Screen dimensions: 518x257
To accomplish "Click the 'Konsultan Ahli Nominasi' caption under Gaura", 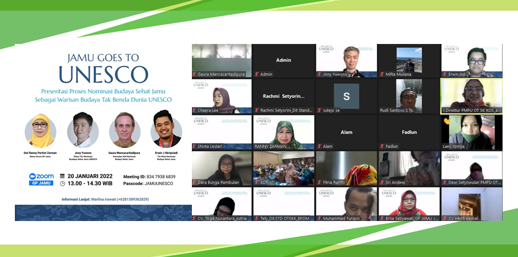I will coord(125,156).
